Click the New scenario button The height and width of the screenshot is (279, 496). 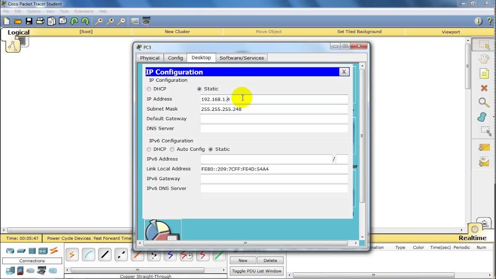(243, 260)
